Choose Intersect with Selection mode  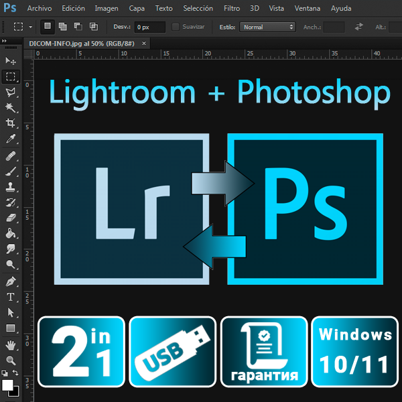point(94,27)
